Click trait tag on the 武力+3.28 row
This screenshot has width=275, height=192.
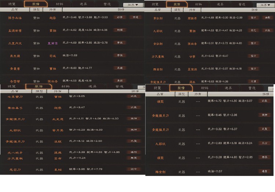[x=264, y=157]
